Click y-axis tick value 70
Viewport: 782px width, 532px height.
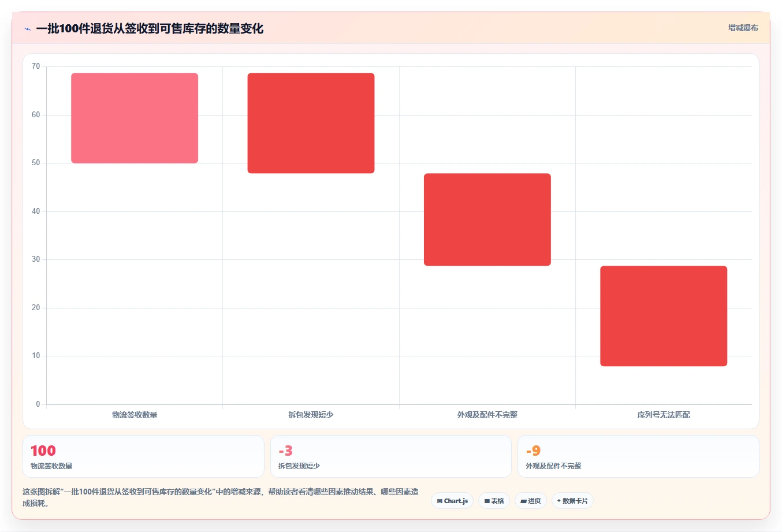36,66
